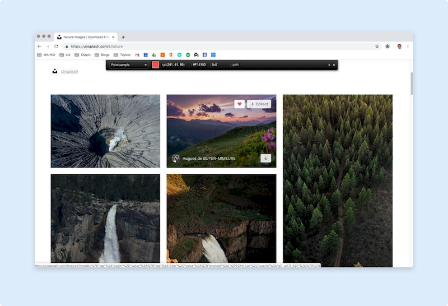The image size is (448, 306).
Task: Bookmark this page with the star icon
Action: (x=377, y=47)
